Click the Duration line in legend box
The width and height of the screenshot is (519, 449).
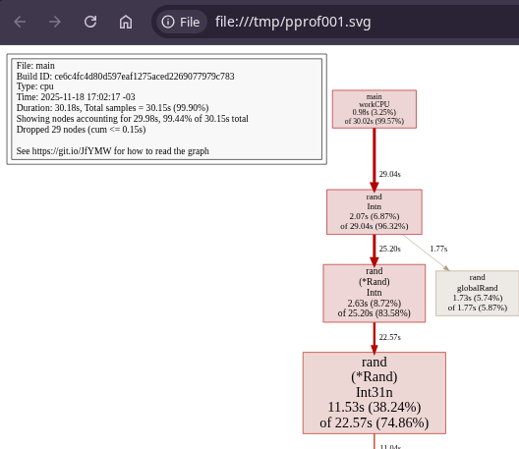112,108
